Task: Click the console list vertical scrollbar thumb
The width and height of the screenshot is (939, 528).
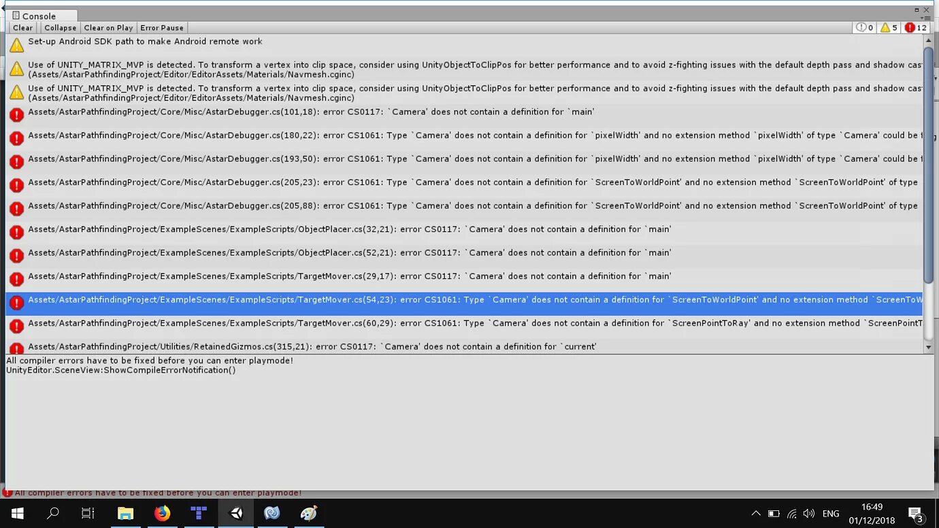Action: pyautogui.click(x=928, y=165)
